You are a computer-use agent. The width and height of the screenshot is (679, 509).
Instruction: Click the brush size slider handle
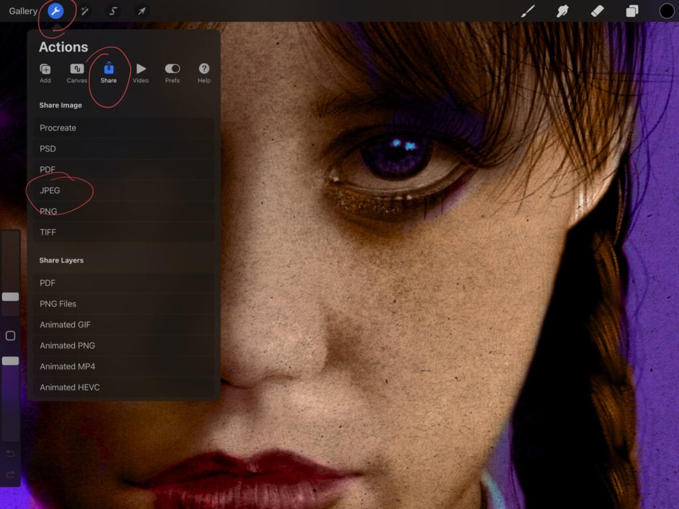(x=11, y=297)
